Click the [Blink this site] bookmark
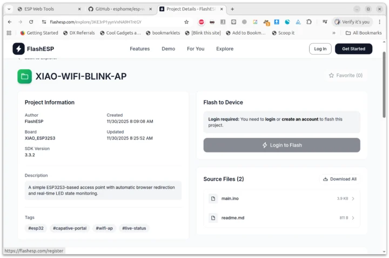Image resolution: width=389 pixels, height=258 pixels. [x=203, y=33]
